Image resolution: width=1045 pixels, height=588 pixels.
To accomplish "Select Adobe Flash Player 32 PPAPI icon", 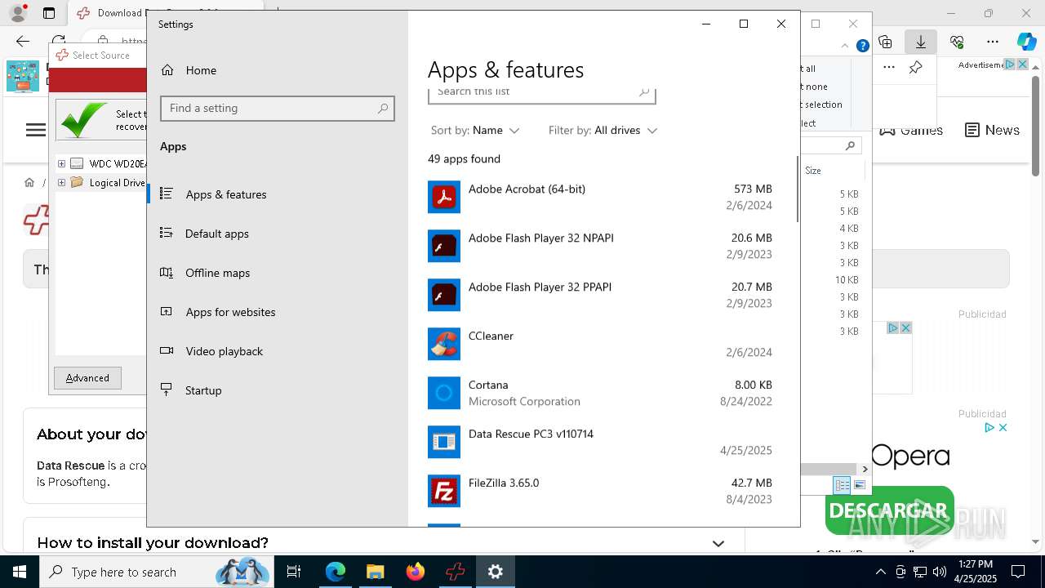I will pos(444,295).
